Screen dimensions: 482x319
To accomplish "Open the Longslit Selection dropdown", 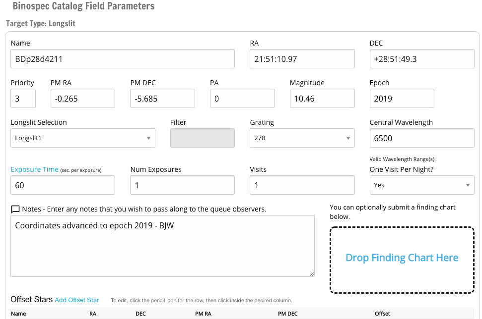I will (82, 138).
